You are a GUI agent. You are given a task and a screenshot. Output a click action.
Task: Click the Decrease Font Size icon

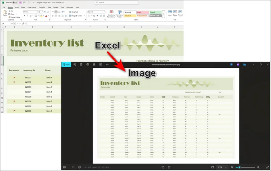pyautogui.click(x=48, y=12)
